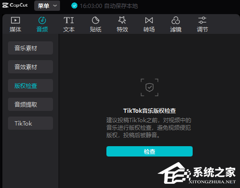Click the CapCut logo icon

click(x=5, y=5)
